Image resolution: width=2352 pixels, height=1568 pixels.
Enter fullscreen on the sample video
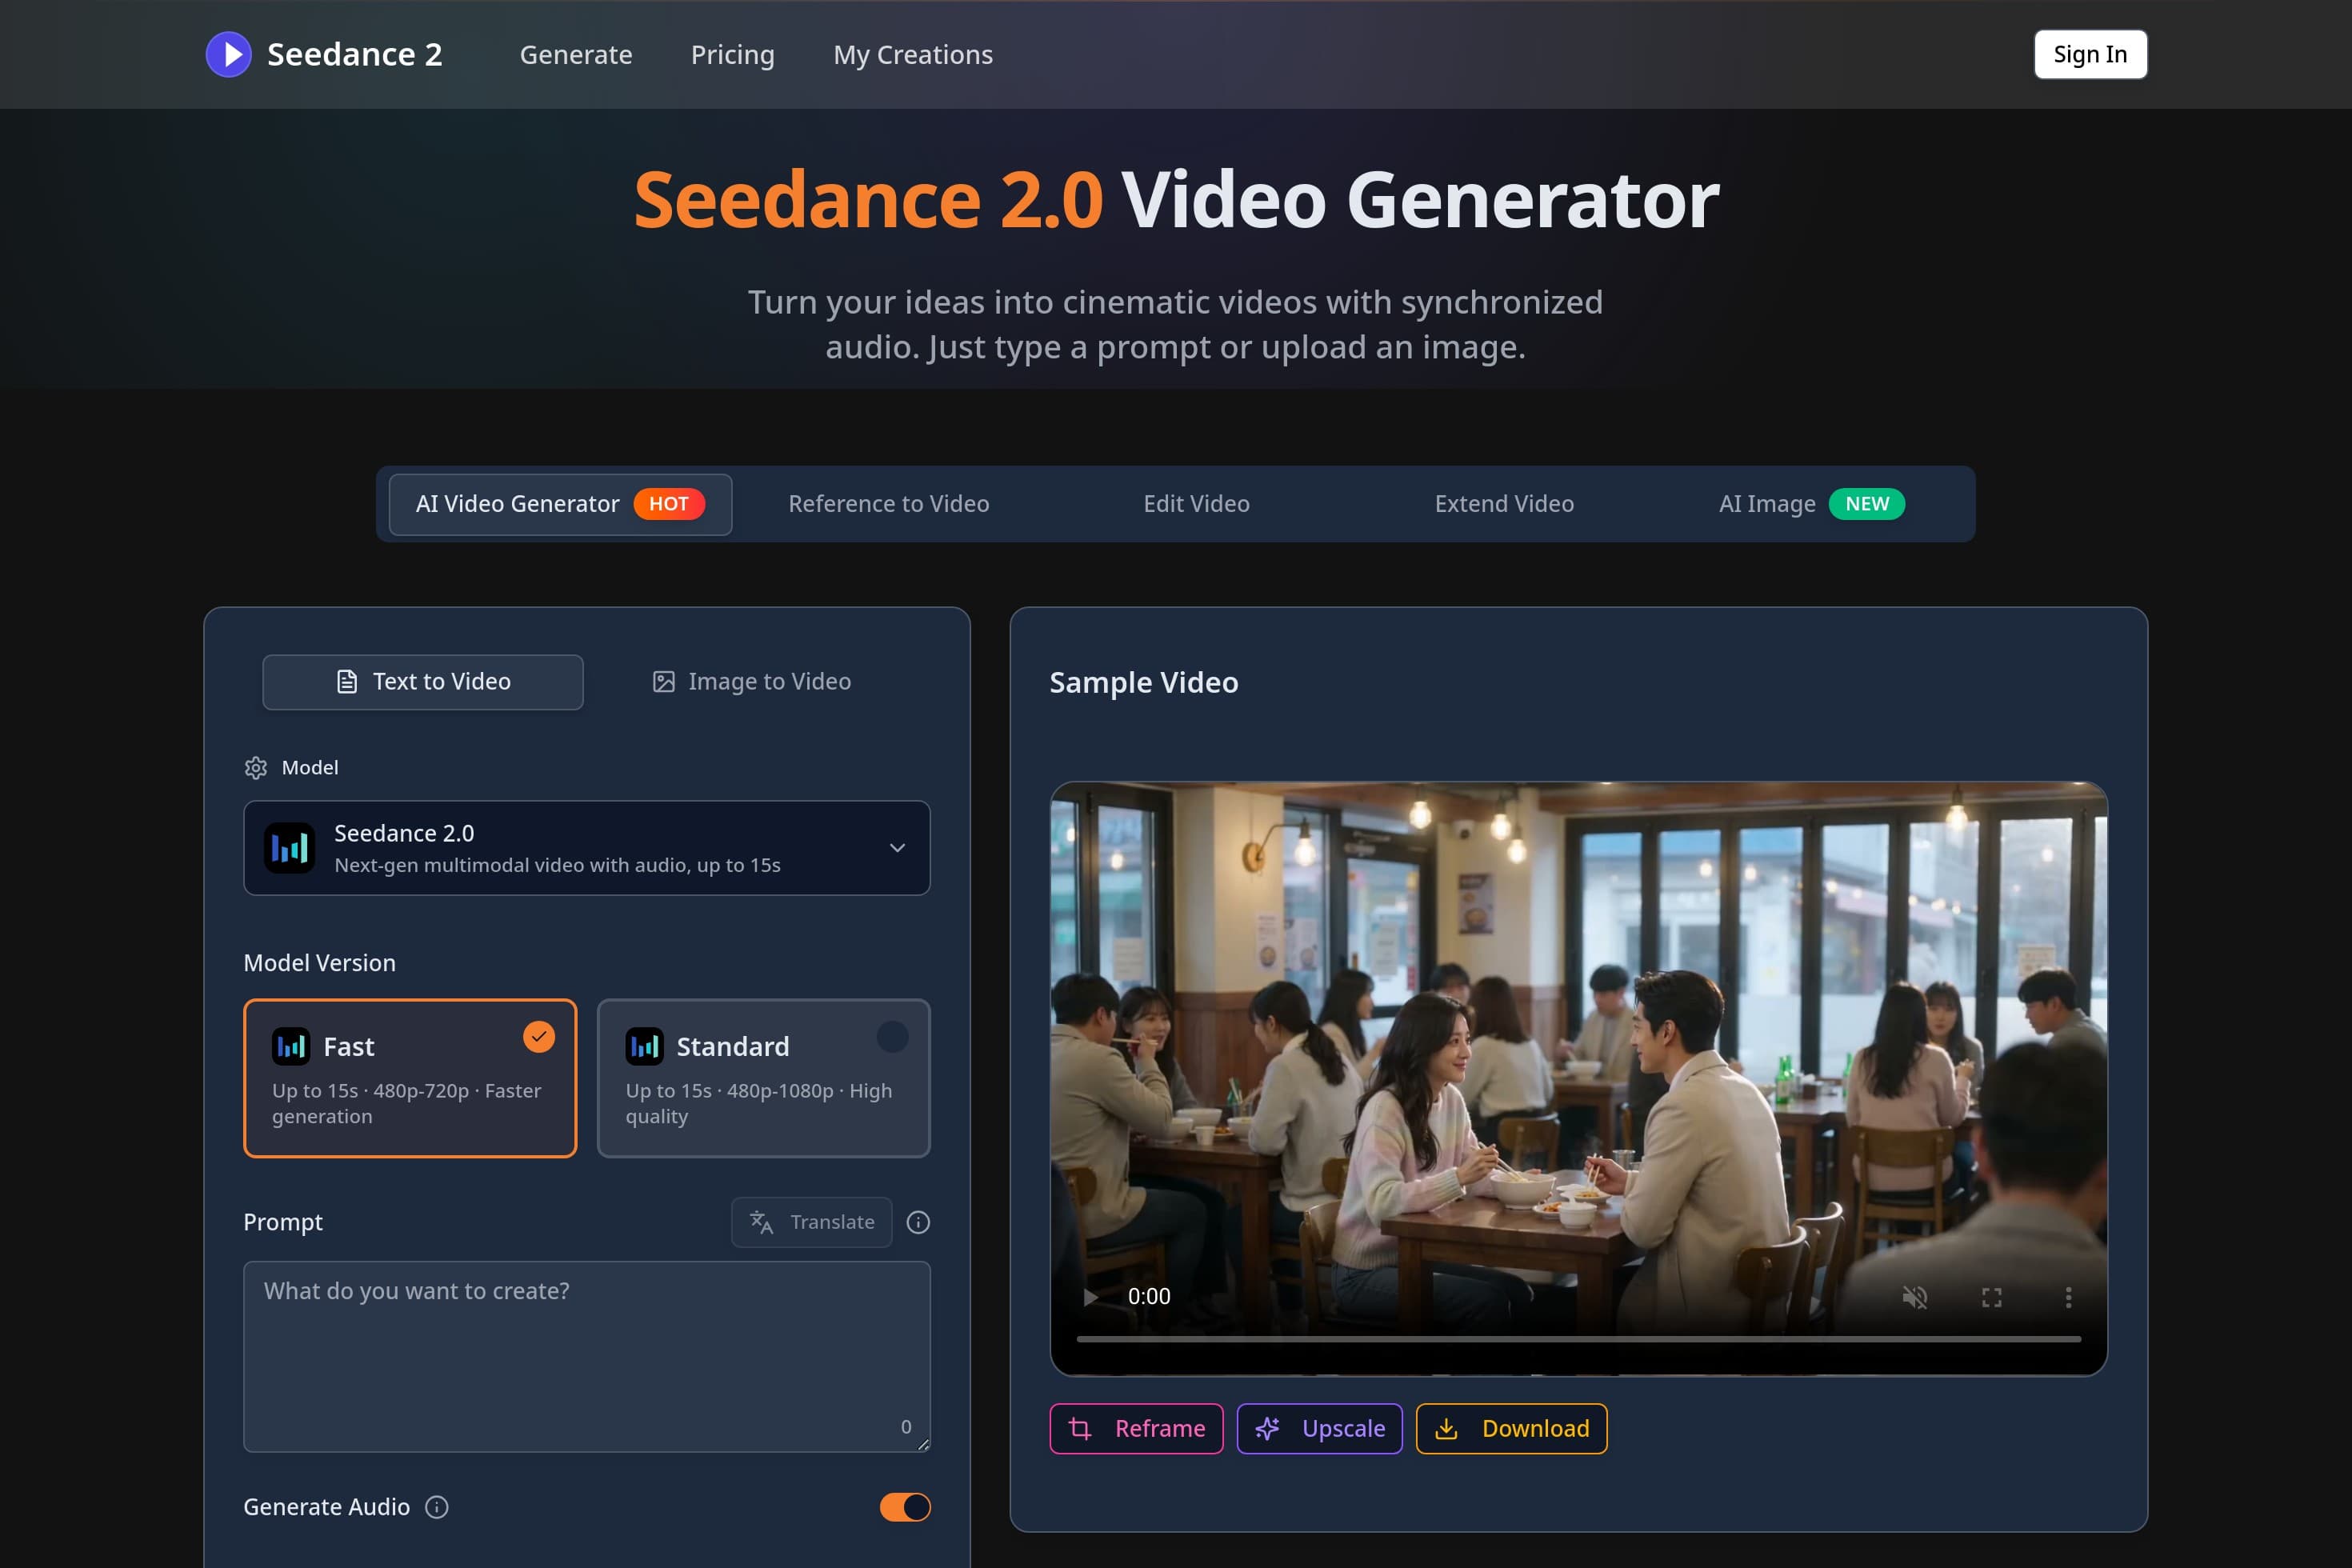[x=1992, y=1297]
